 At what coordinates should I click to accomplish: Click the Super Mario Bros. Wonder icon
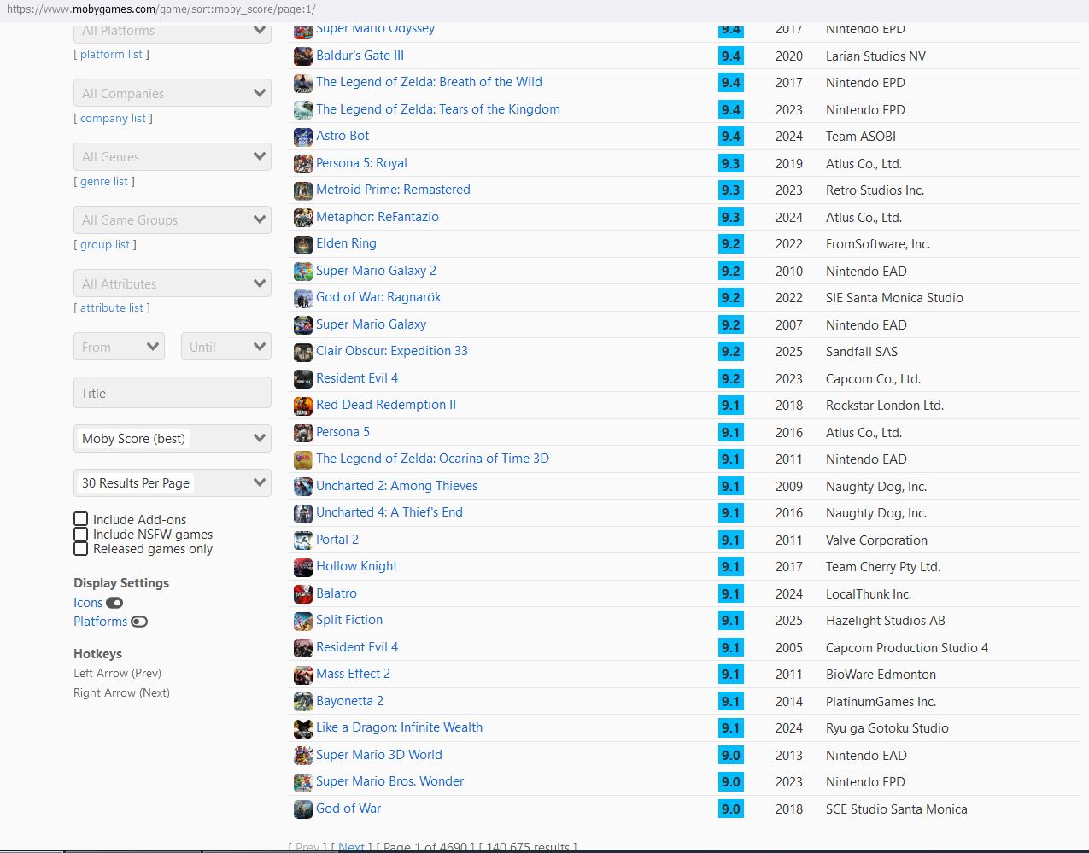coord(303,782)
